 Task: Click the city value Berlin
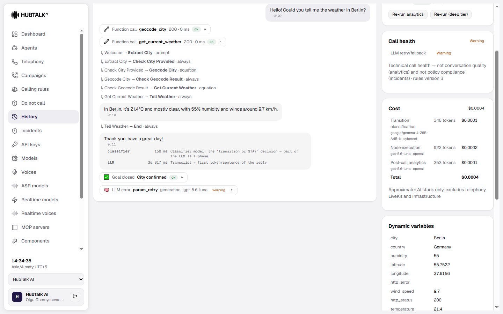pos(439,238)
